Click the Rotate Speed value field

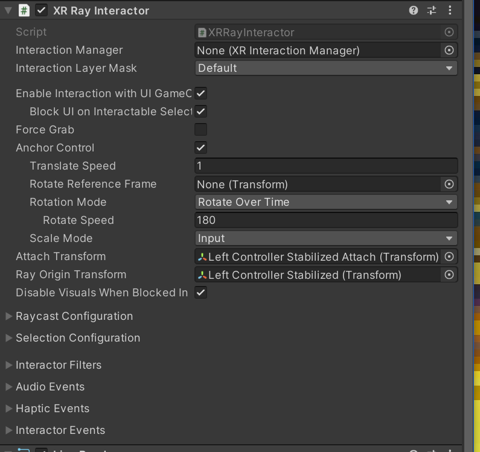(x=326, y=220)
